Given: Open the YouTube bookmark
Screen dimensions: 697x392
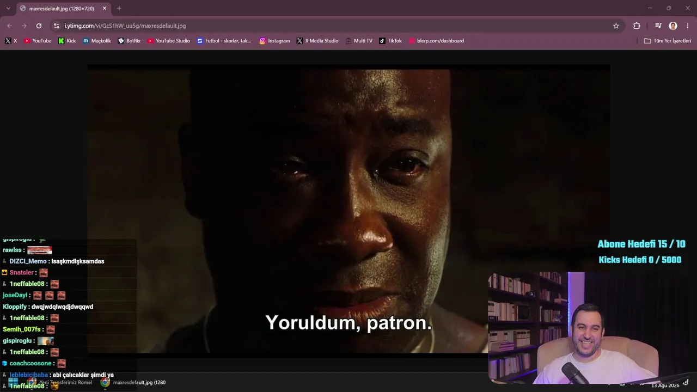Looking at the screenshot, I should (38, 41).
